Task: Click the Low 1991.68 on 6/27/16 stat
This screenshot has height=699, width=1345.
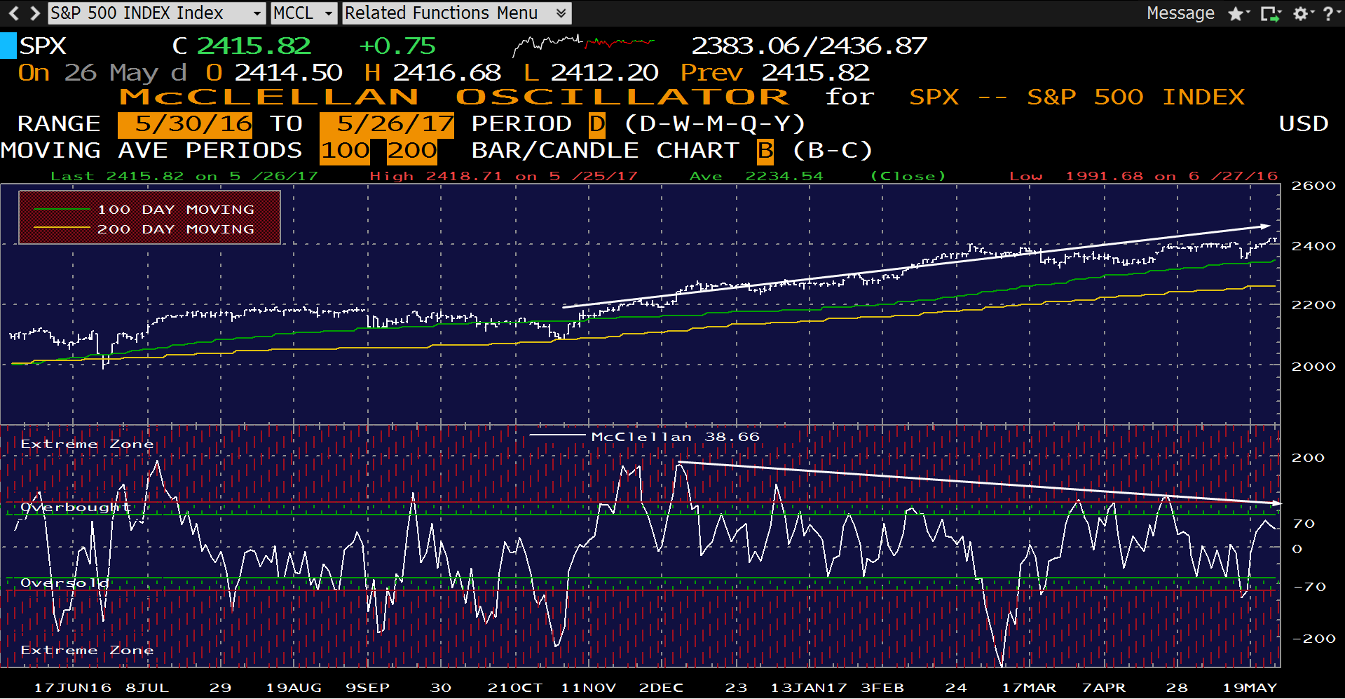Action: click(1144, 176)
